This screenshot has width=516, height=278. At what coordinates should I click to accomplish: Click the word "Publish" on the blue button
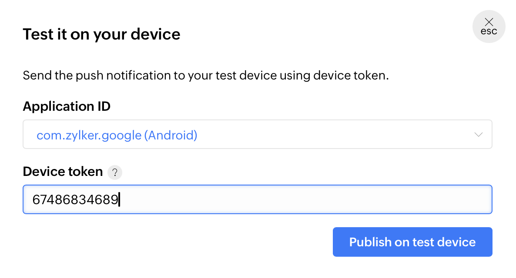pos(370,242)
